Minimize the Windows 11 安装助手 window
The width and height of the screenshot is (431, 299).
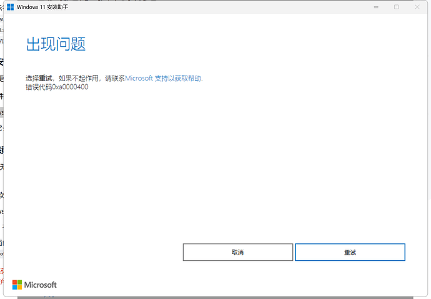pyautogui.click(x=376, y=7)
